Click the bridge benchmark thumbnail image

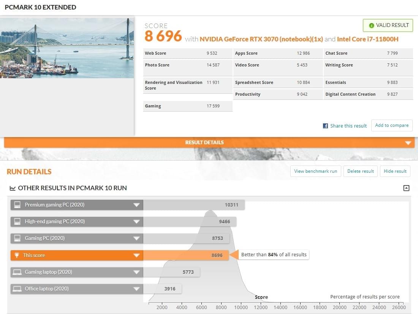point(67,48)
